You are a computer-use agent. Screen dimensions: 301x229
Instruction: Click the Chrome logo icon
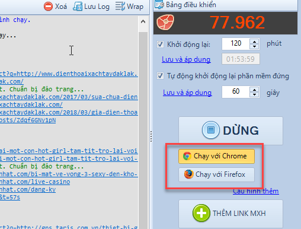click(187, 156)
